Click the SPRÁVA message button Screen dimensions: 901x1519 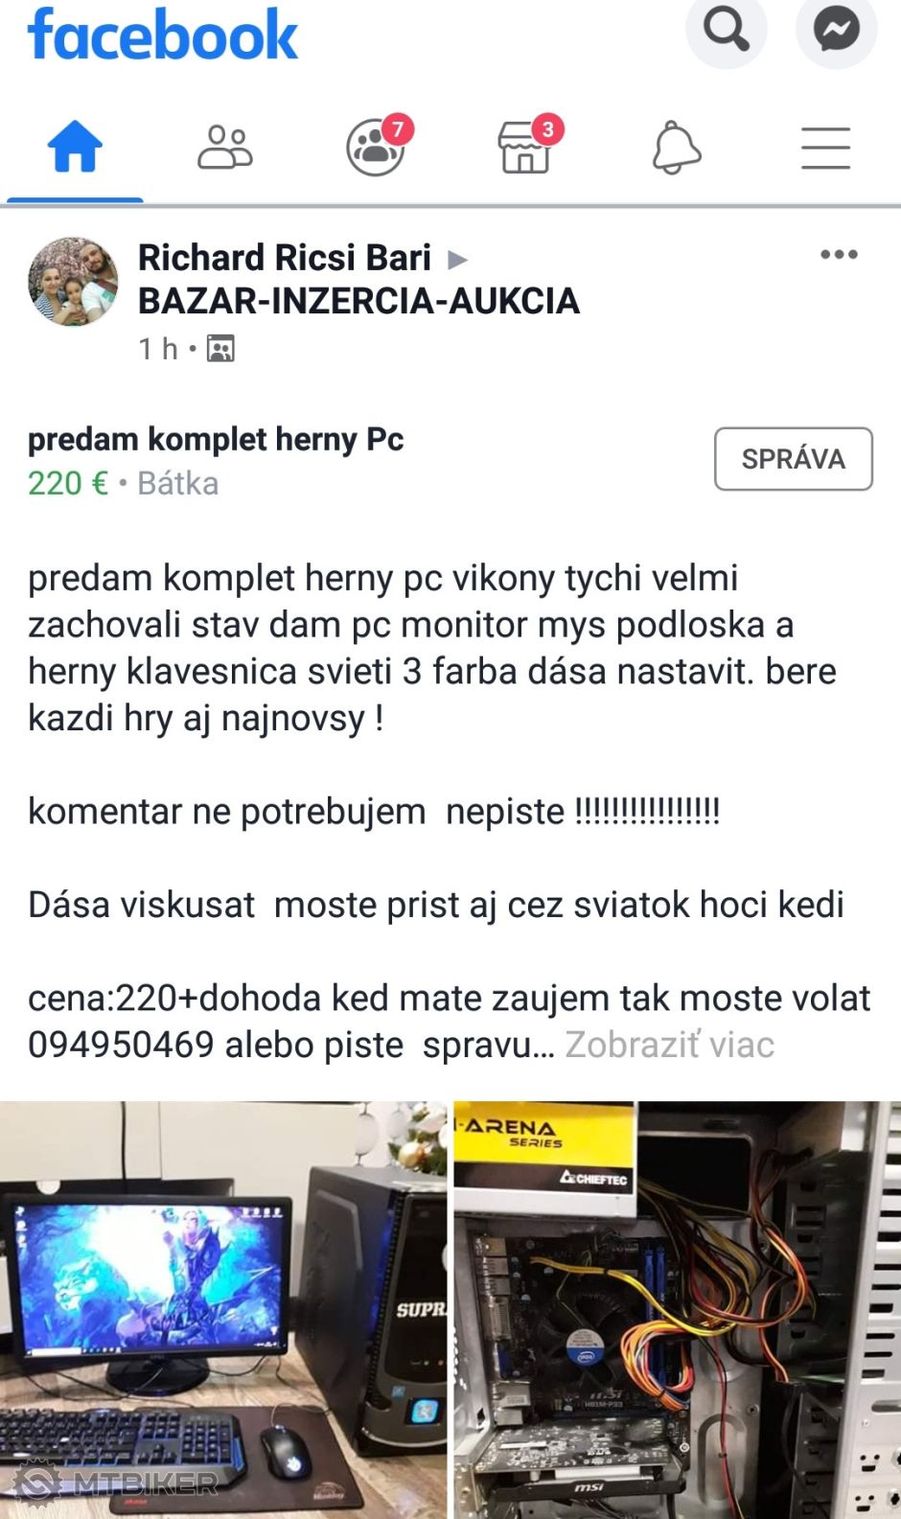click(x=794, y=459)
